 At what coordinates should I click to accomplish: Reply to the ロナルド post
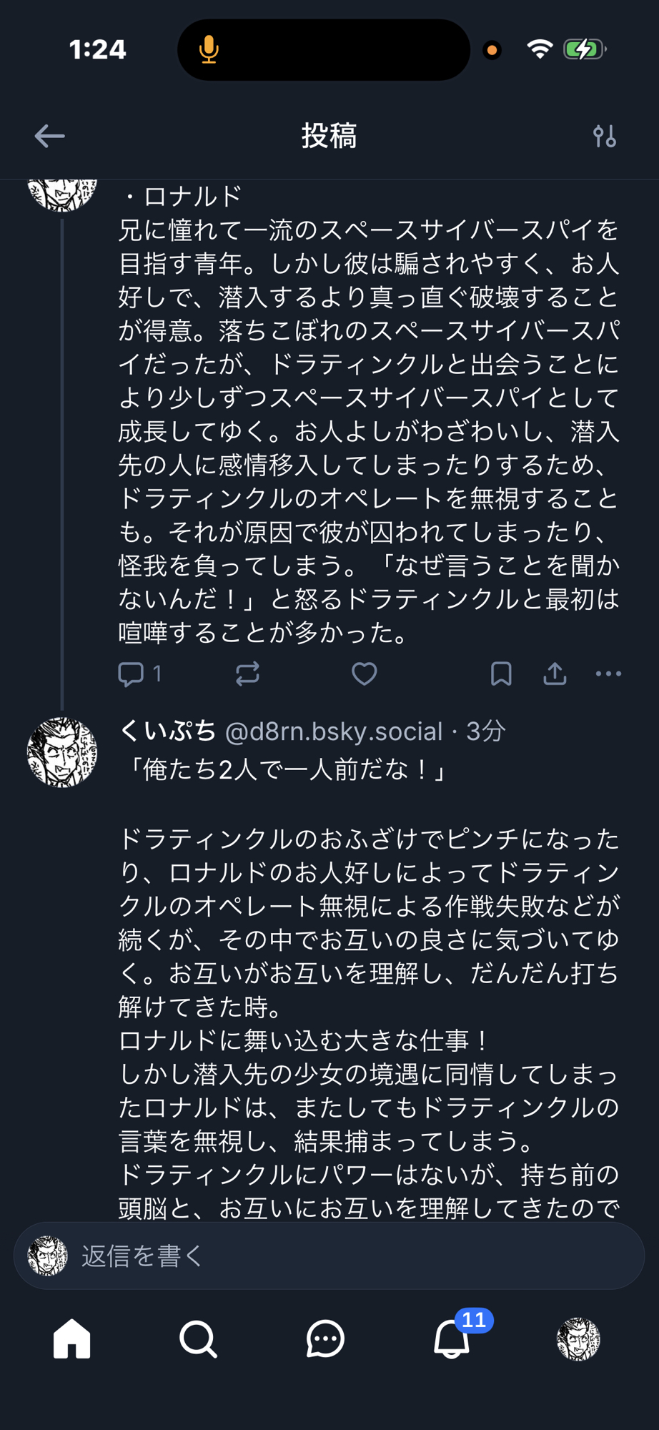132,674
